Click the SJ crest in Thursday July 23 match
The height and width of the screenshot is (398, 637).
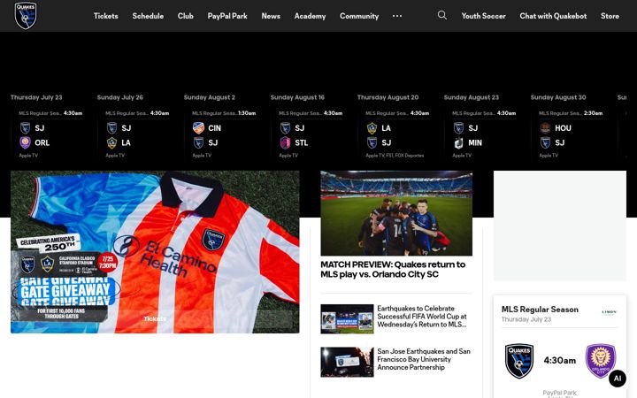coord(25,128)
